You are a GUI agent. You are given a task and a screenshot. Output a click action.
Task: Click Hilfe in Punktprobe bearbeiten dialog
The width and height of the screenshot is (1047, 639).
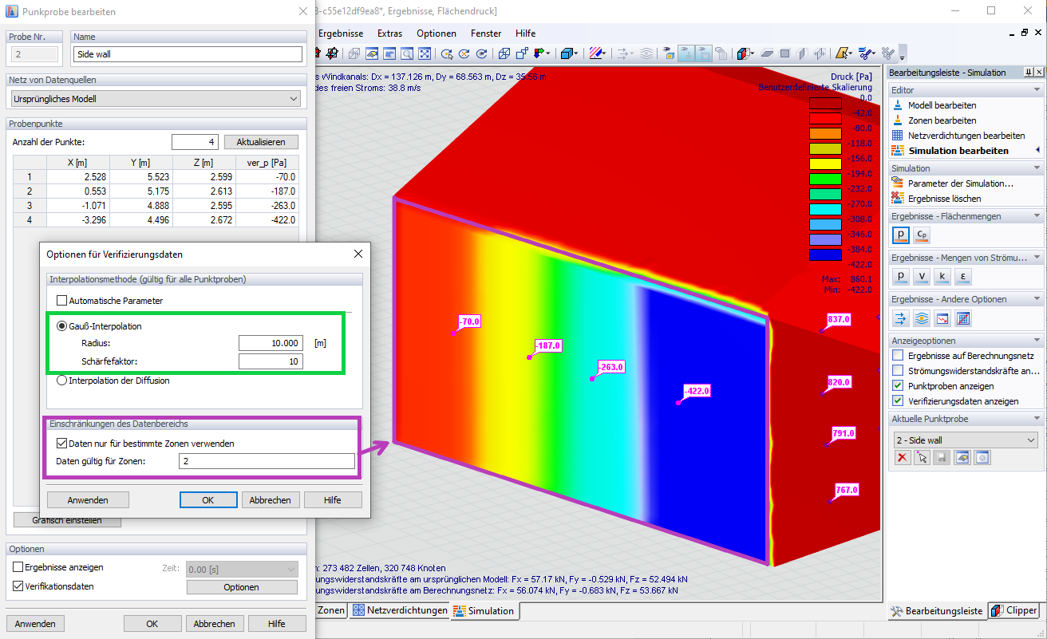(x=276, y=624)
